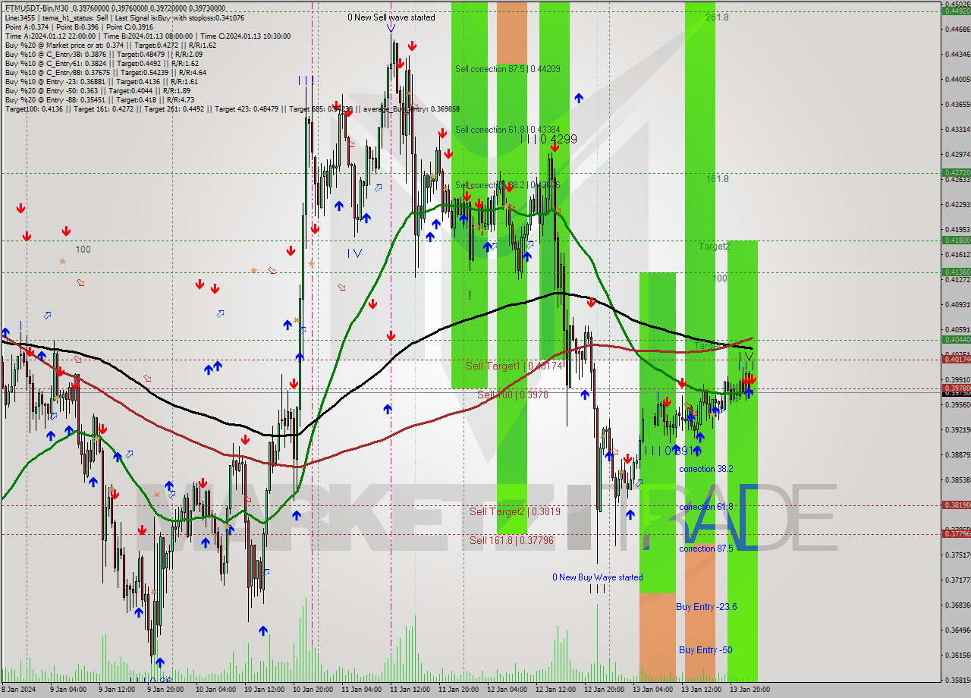Screen dimensions: 971x698
Task: Click the 'Buy %10 @ Entry -23' line
Action: 101,82
